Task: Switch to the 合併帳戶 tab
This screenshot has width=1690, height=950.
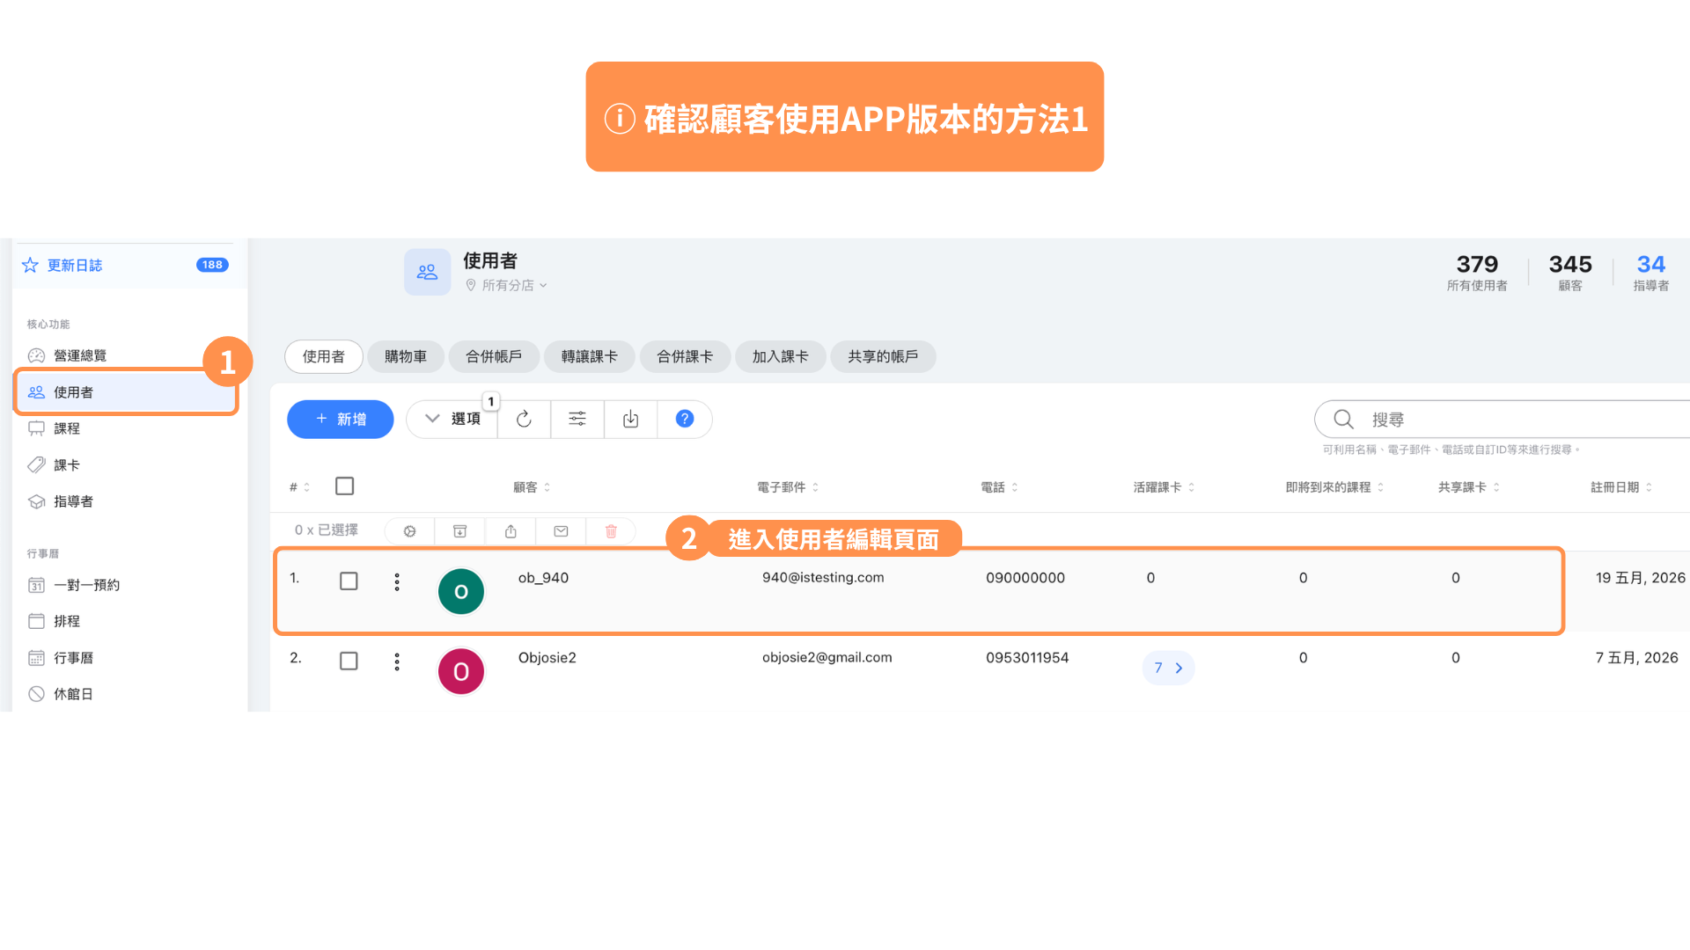Action: click(x=494, y=356)
